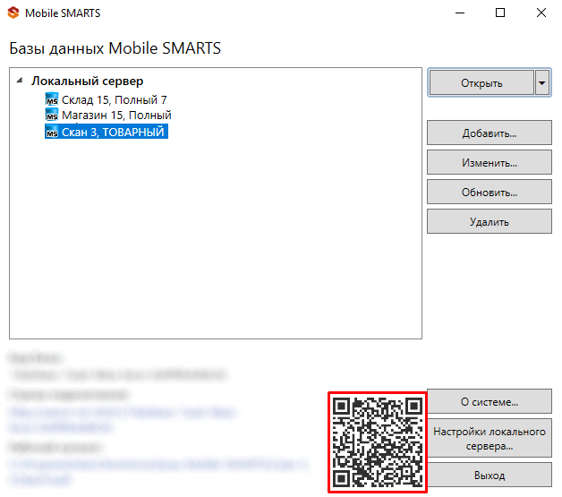Click the database icon beside Скан 3

(52, 132)
